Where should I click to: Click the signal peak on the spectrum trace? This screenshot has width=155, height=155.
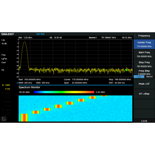click(x=24, y=42)
